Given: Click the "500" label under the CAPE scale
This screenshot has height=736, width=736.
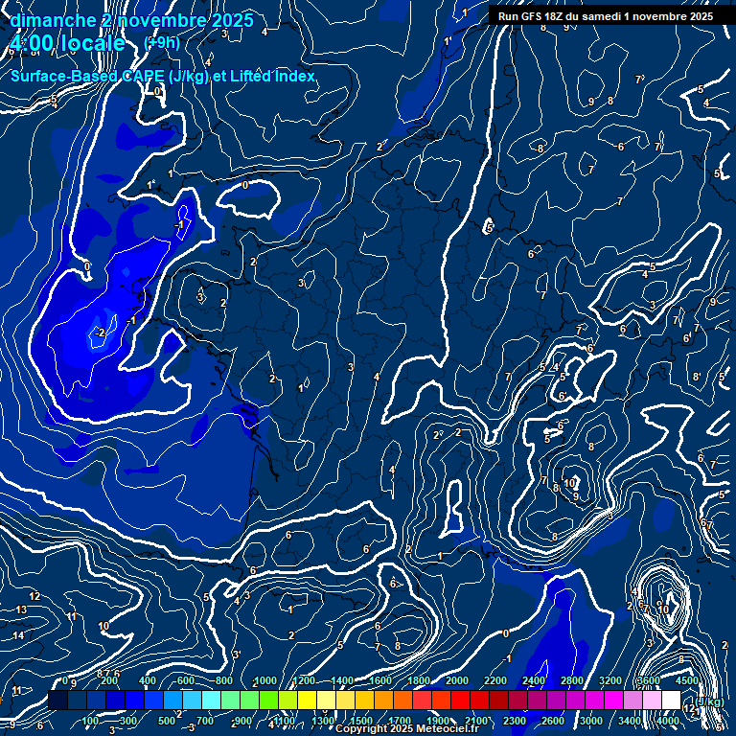Looking at the screenshot, I should [167, 721].
